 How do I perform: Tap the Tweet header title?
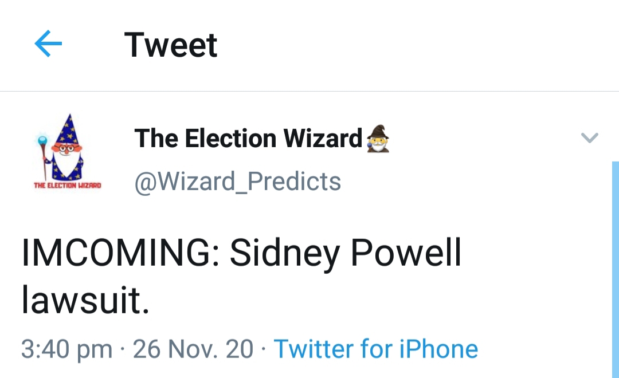(171, 45)
